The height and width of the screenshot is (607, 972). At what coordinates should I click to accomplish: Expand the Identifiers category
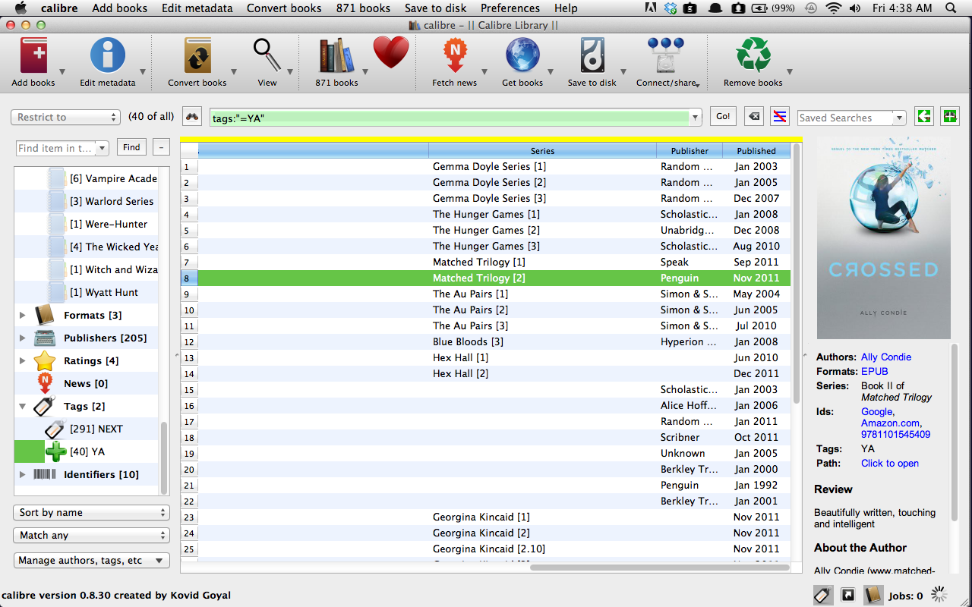22,474
